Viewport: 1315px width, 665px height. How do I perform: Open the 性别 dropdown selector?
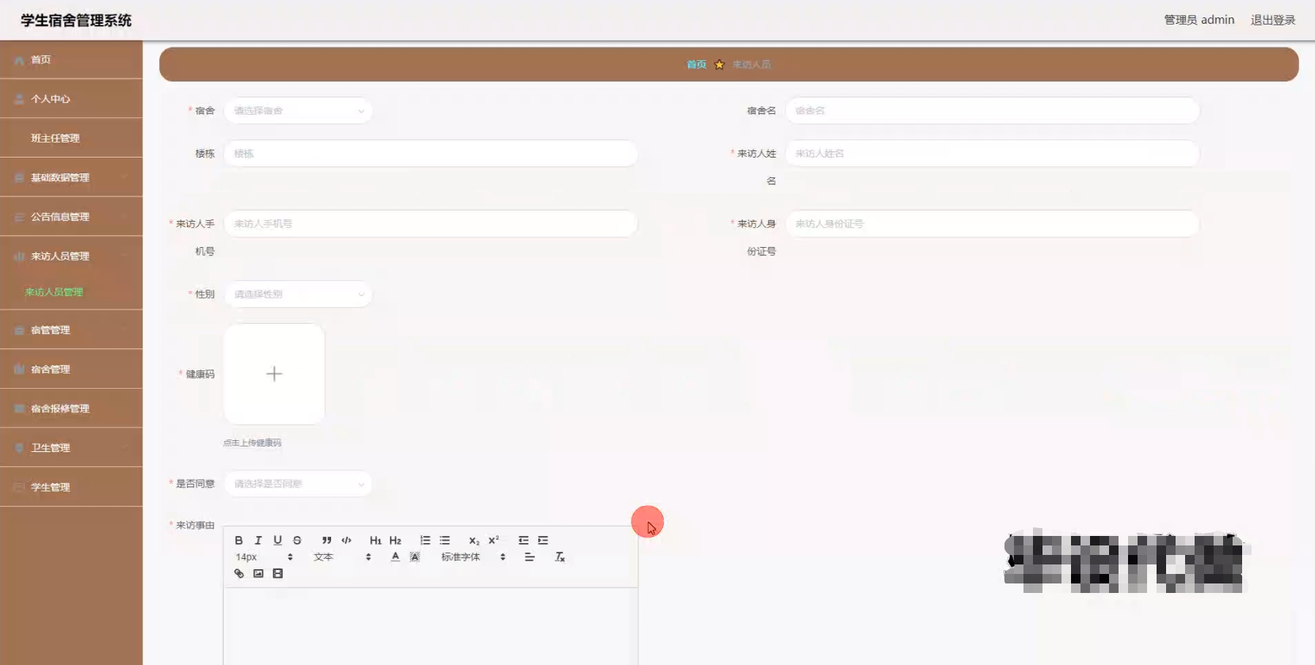point(298,294)
